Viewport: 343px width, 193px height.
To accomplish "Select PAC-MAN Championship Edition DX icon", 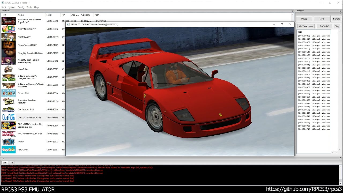I will 9,125.
